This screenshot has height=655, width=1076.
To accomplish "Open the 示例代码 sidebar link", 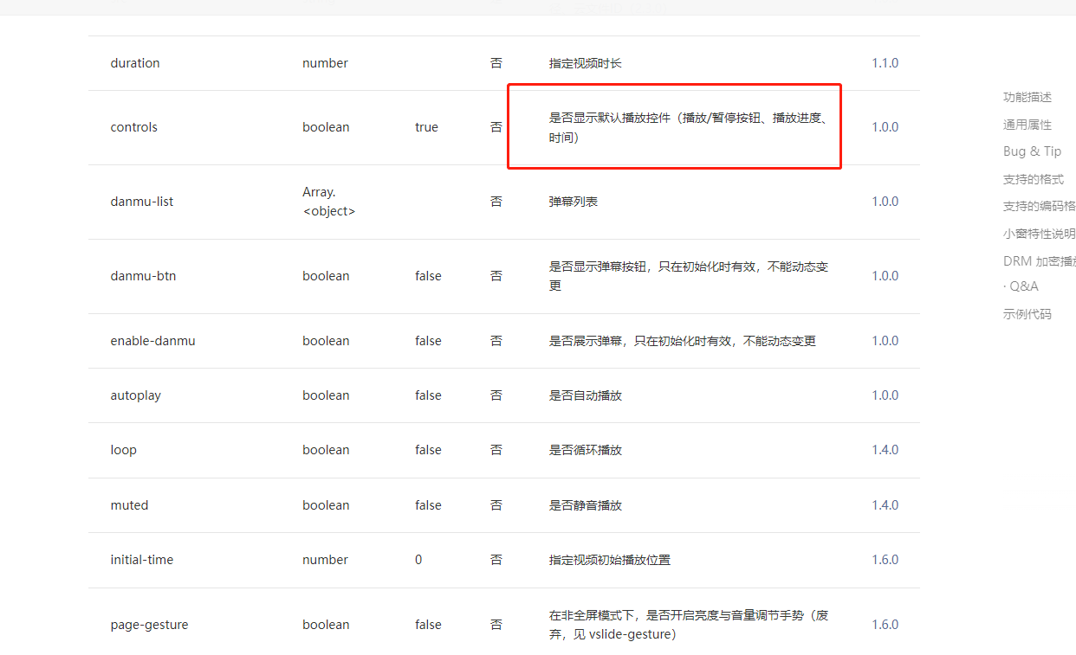I will click(x=1027, y=314).
